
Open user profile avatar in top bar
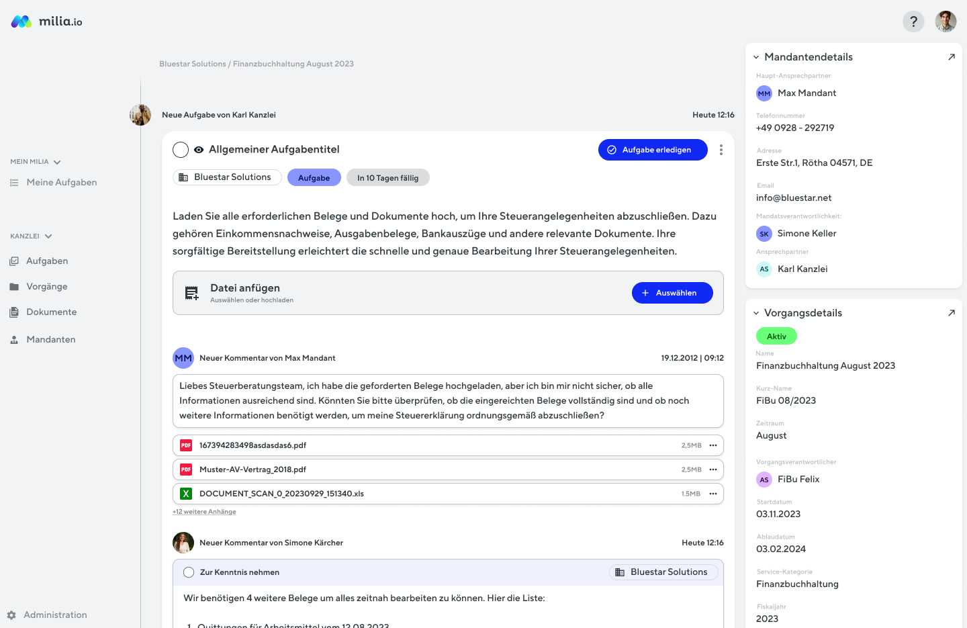coord(946,21)
